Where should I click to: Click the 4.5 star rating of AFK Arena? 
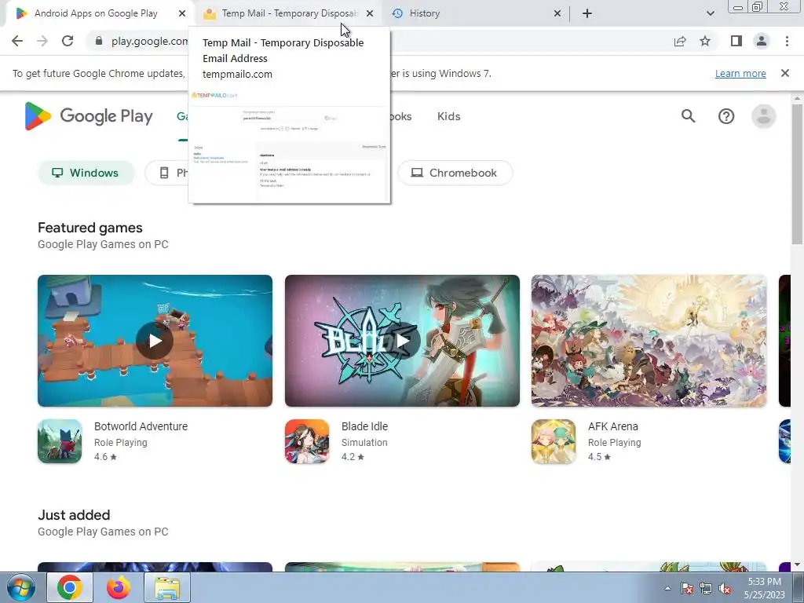[x=599, y=457]
